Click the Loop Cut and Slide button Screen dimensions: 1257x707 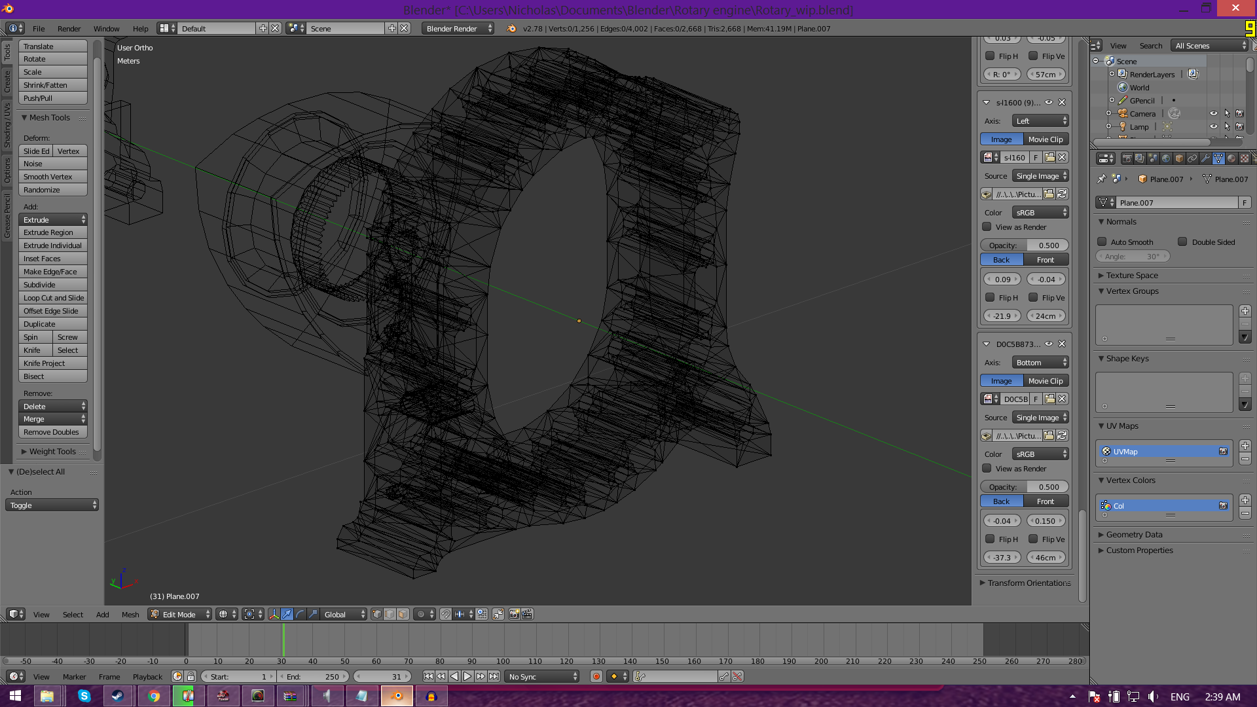coord(52,298)
